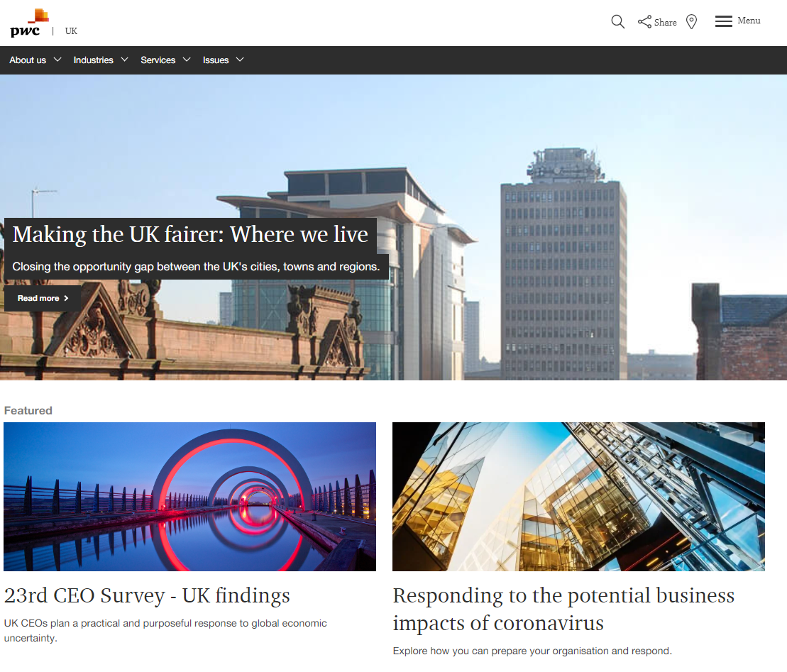Click the red-ringed canal tunnel thumbnail
The width and height of the screenshot is (787, 672).
189,496
